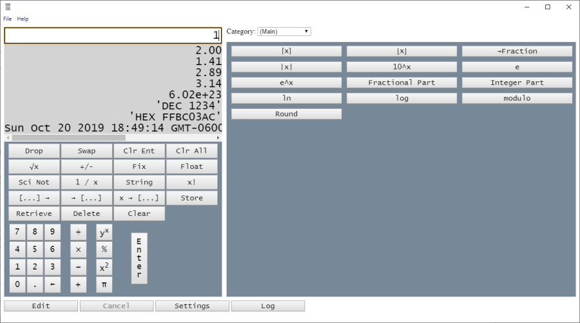Click the vertical Enter key
This screenshot has height=323, width=580.
click(139, 259)
